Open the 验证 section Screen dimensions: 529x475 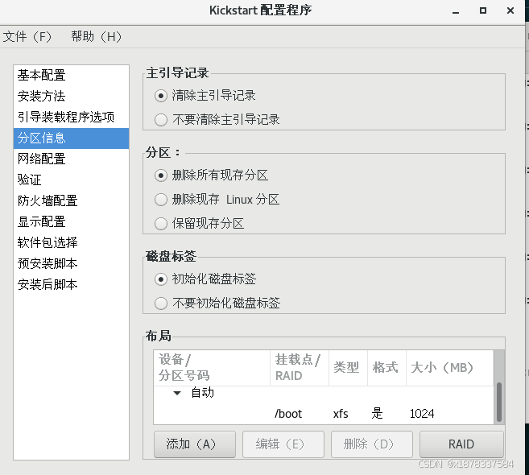(71, 180)
